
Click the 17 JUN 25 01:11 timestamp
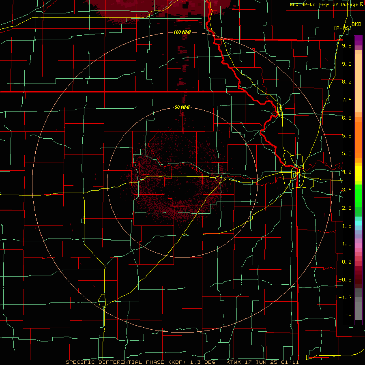click(272, 362)
